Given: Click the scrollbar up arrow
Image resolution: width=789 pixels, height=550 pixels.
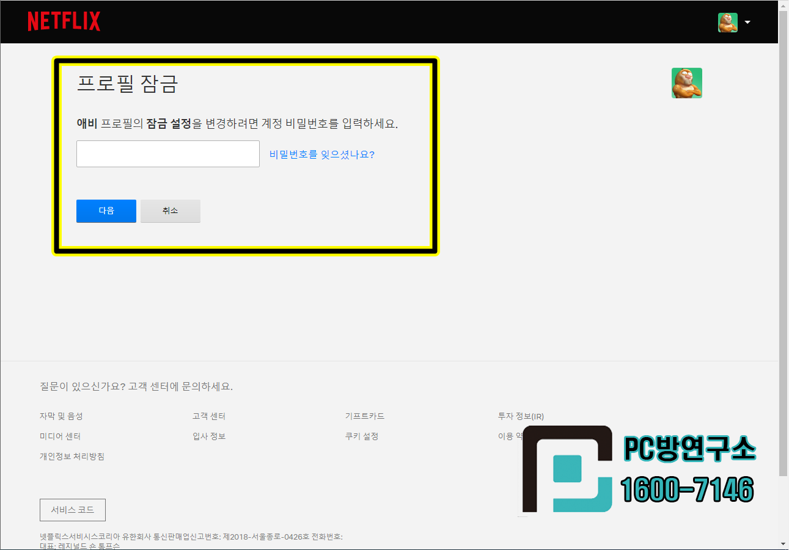Looking at the screenshot, I should (x=783, y=5).
